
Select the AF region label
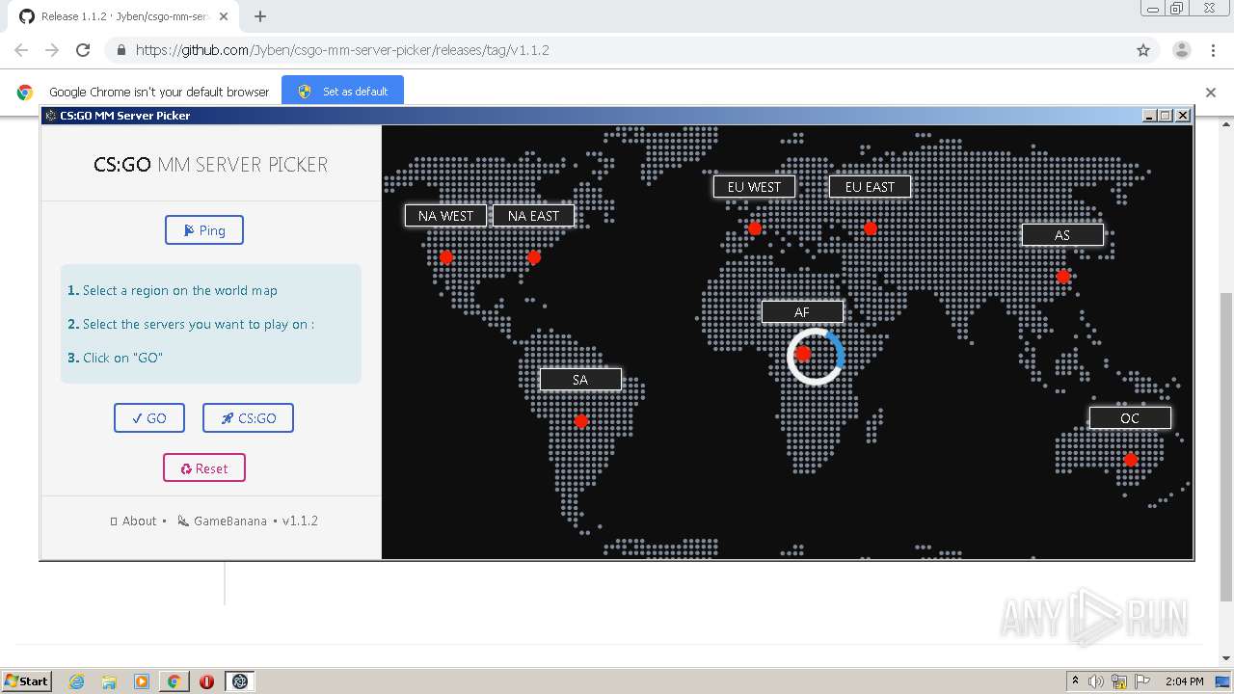[x=802, y=312]
